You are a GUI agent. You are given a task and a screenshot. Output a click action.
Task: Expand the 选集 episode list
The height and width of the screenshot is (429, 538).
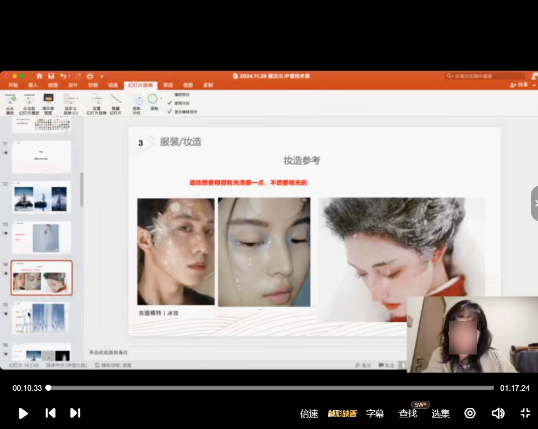pyautogui.click(x=440, y=414)
